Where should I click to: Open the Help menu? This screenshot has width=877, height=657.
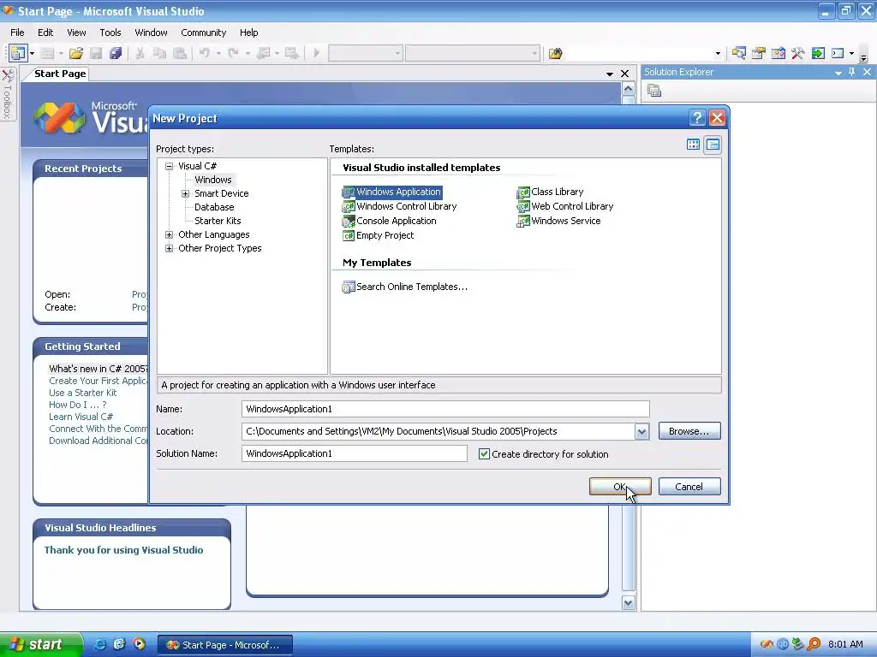pos(249,33)
